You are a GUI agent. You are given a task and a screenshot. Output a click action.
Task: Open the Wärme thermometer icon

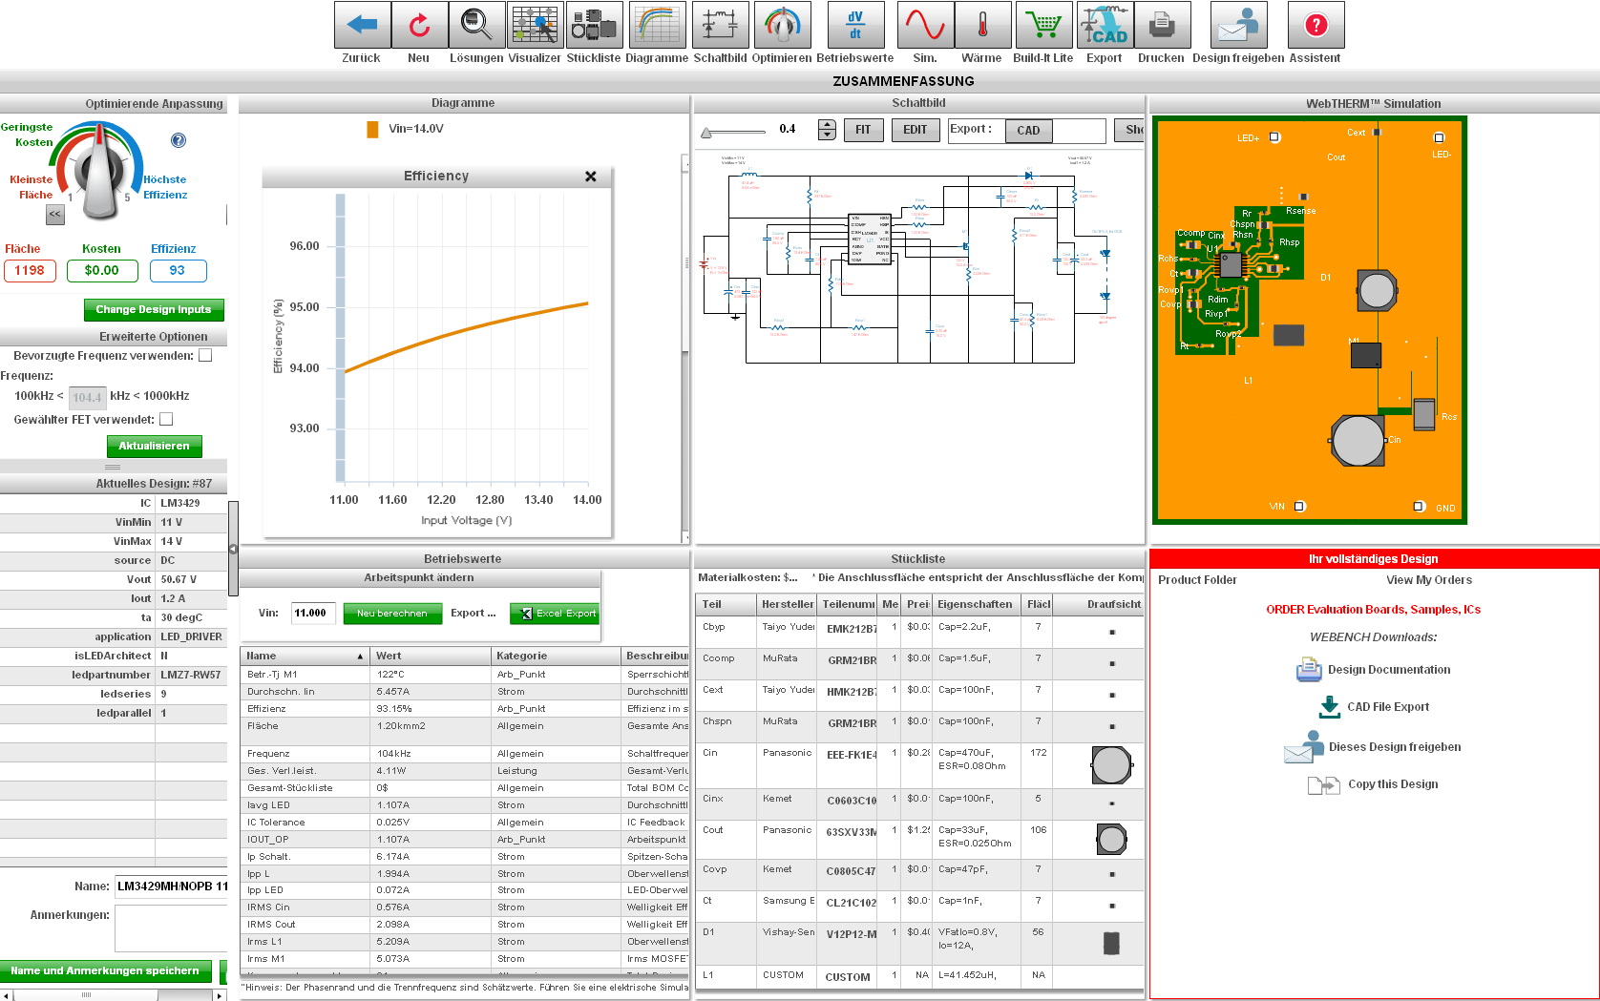point(982,25)
